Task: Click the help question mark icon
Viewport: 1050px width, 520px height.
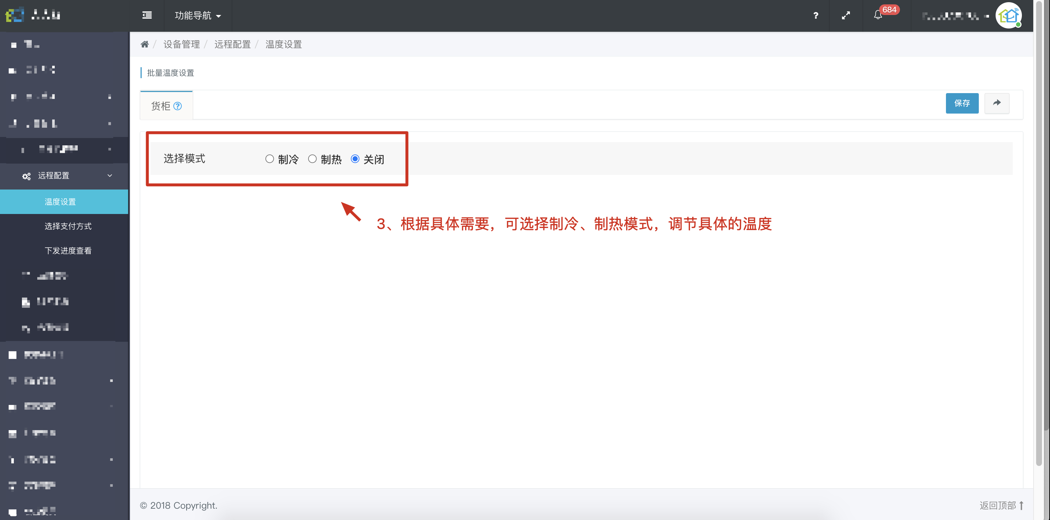Action: [815, 15]
